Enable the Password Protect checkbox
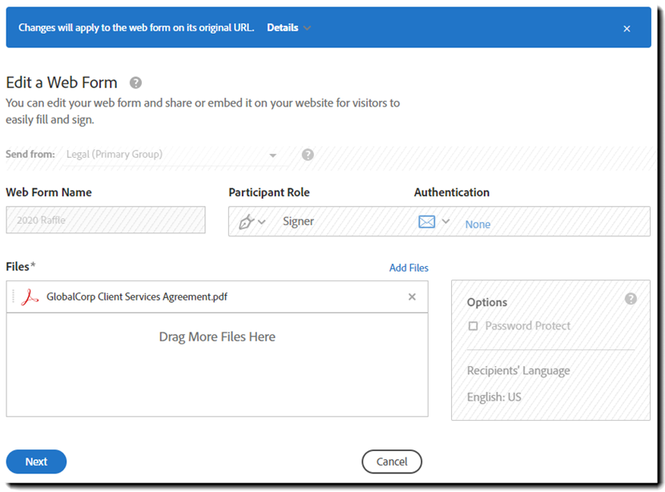The image size is (665, 492). coord(473,326)
